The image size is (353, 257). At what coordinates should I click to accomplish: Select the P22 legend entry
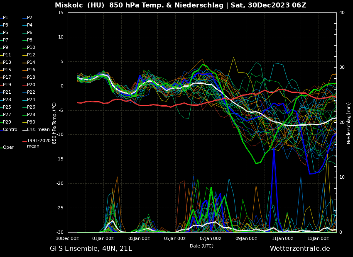[x=31, y=92]
